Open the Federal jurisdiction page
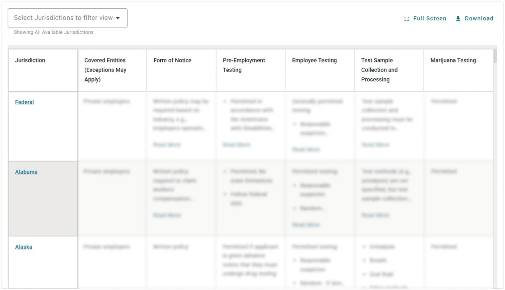 tap(24, 102)
